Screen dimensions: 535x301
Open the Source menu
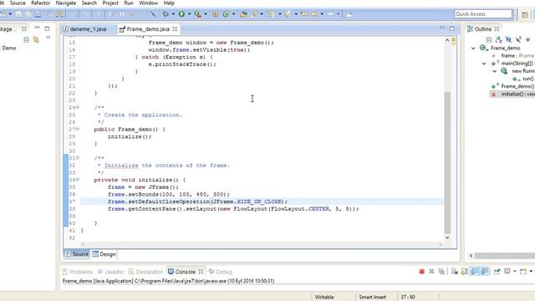point(18,3)
